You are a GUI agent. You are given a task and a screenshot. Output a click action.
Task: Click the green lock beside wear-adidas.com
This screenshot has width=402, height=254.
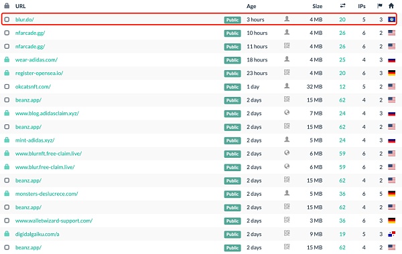pyautogui.click(x=7, y=59)
